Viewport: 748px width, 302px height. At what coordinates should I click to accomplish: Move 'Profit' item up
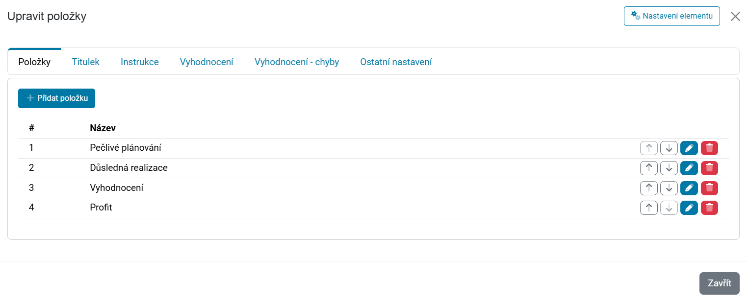pos(648,208)
